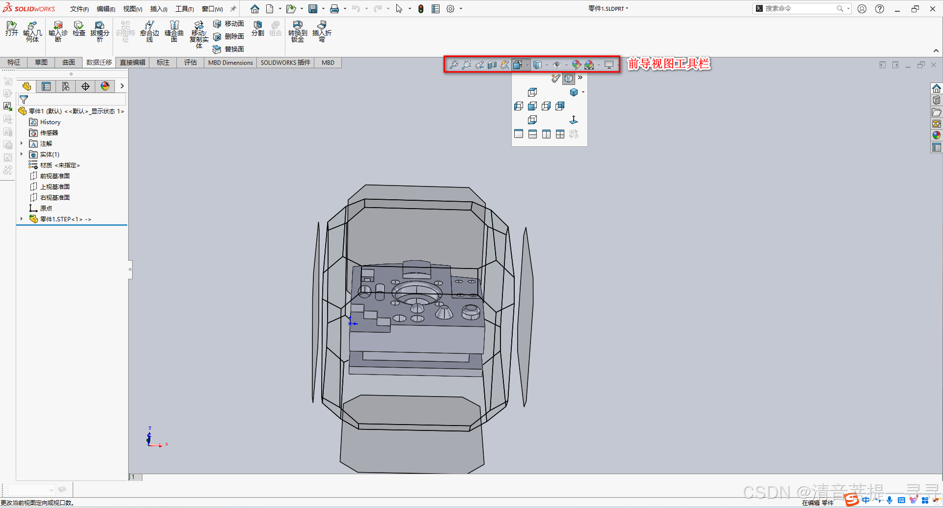Expand the 注解 folder in the tree
The image size is (943, 508).
pyautogui.click(x=21, y=143)
